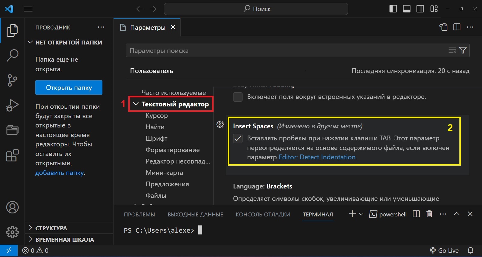
Task: Open notifications bell in status bar
Action: [x=470, y=250]
